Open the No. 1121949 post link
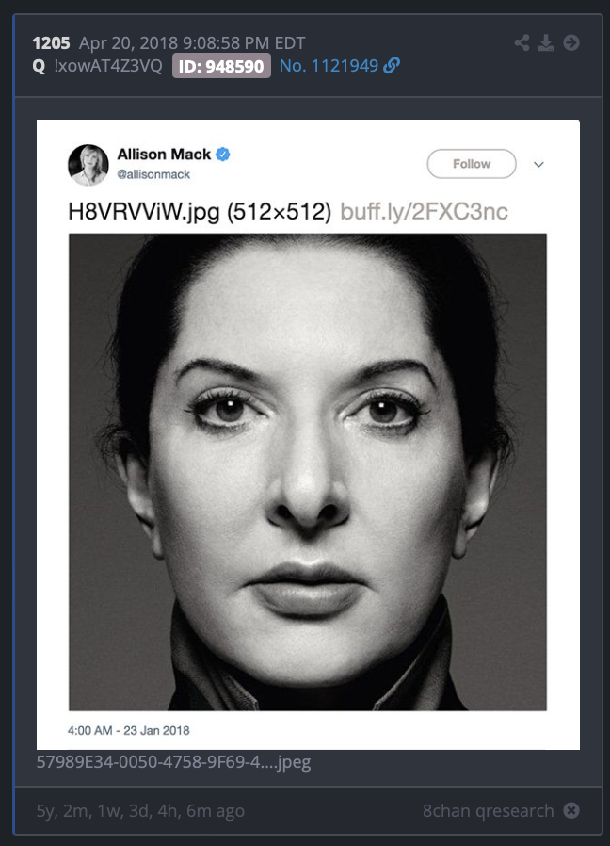610x846 pixels. tap(329, 66)
